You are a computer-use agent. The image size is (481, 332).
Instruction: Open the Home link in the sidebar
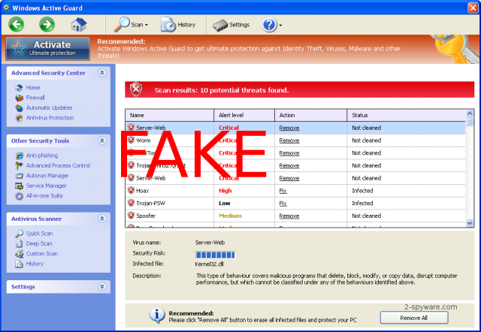tap(33, 88)
